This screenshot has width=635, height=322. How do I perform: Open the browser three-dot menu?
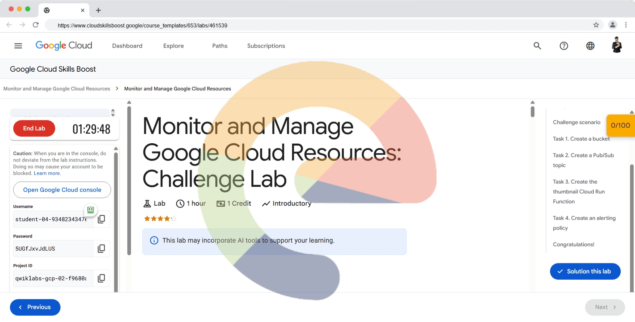(x=626, y=25)
